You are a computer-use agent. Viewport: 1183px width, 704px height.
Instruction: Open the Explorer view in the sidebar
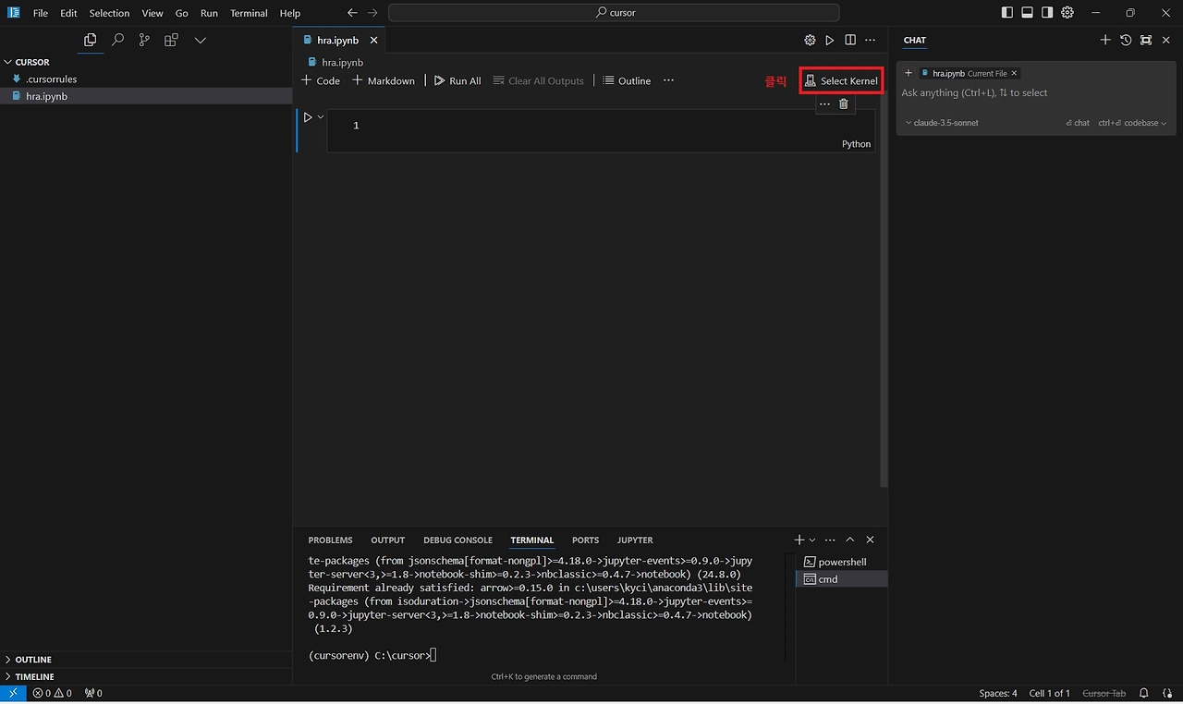(x=90, y=40)
